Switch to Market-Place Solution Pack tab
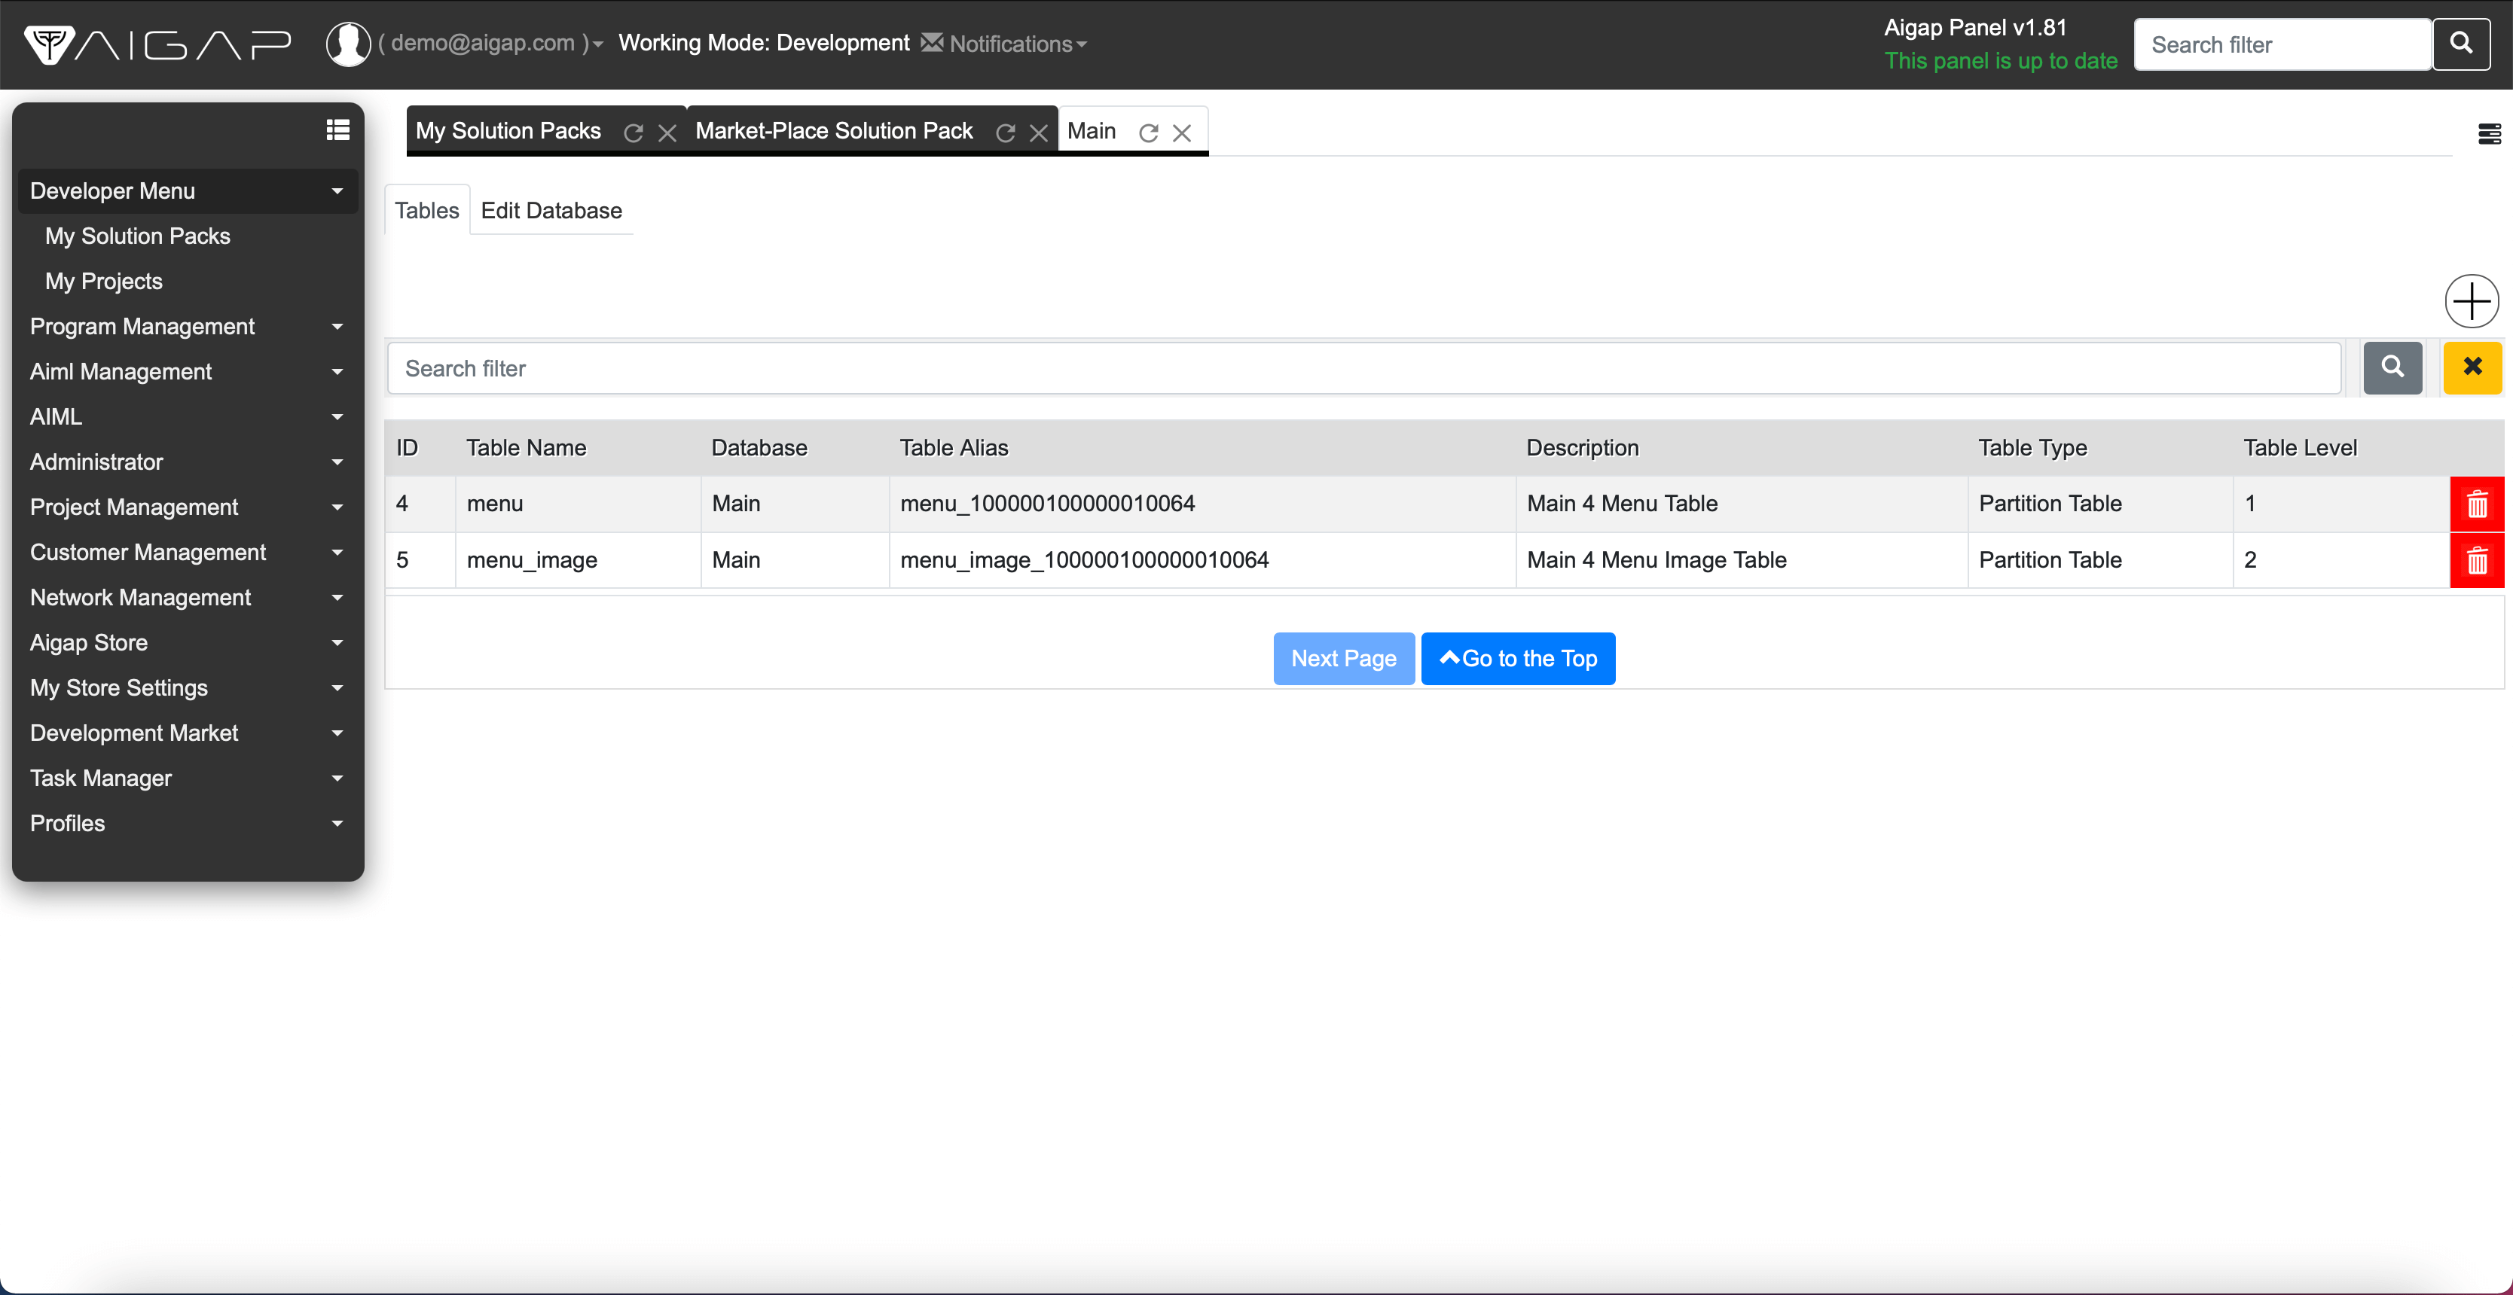This screenshot has width=2513, height=1295. pos(834,131)
